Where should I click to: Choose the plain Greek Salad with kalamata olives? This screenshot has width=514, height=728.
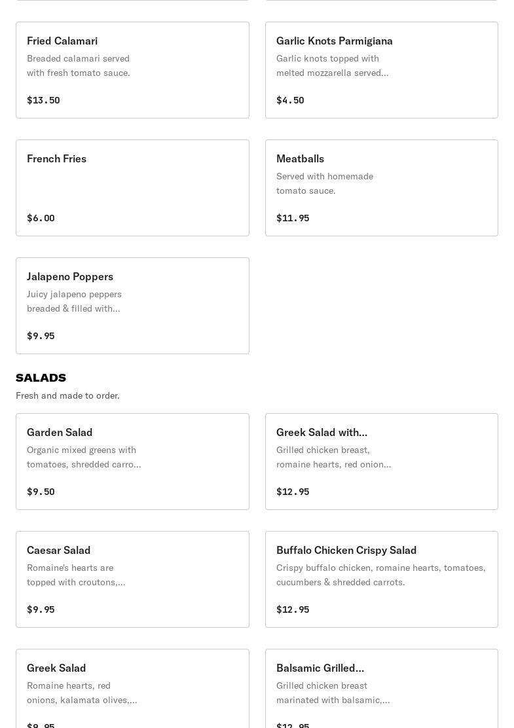click(132, 687)
